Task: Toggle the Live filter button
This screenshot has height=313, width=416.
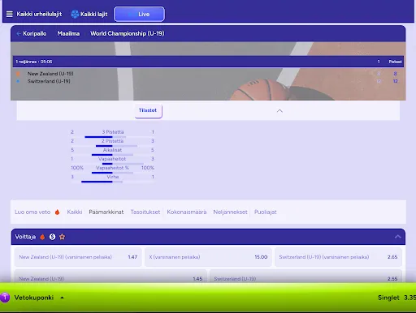Action: [x=139, y=14]
